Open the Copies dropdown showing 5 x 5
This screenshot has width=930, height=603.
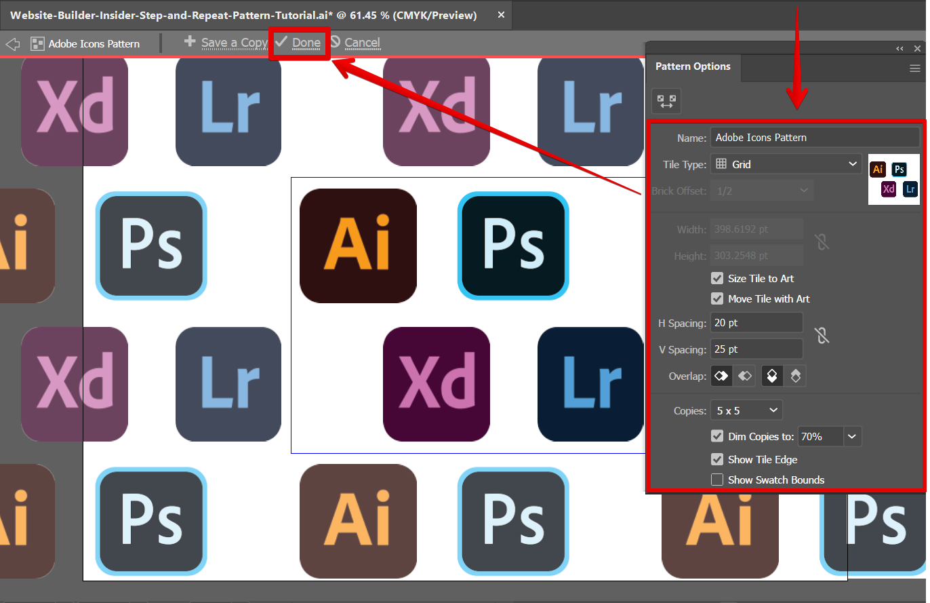[746, 410]
